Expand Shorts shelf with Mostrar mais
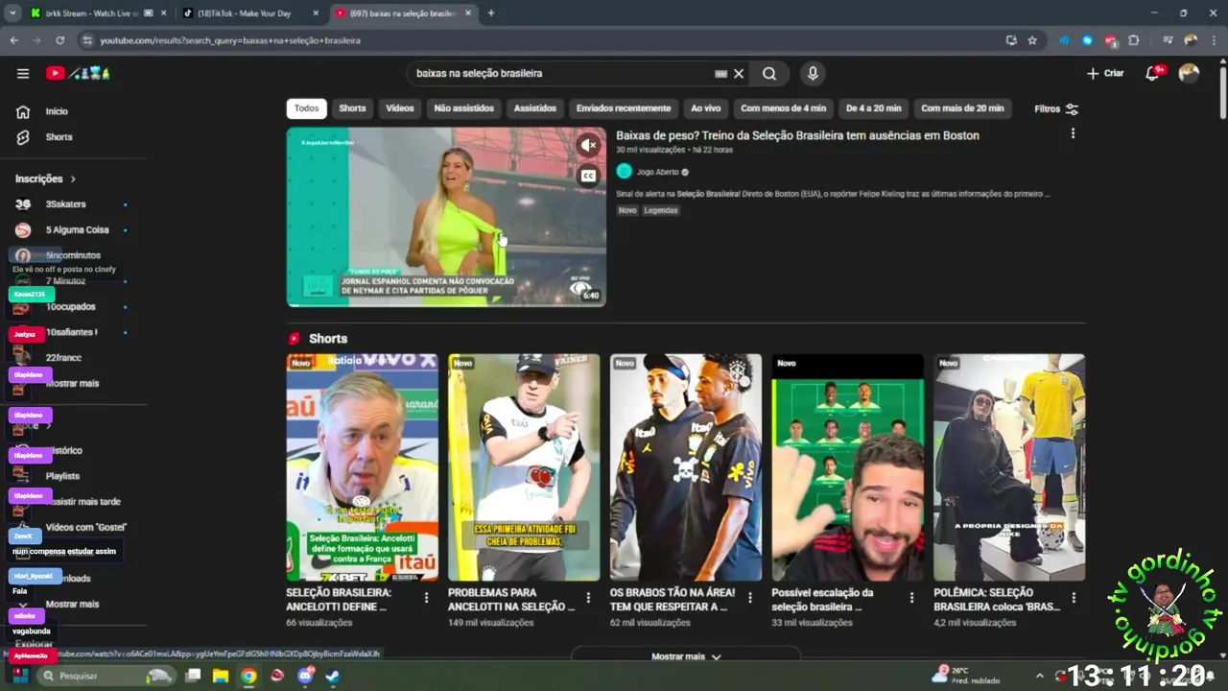The height and width of the screenshot is (691, 1228). (686, 656)
